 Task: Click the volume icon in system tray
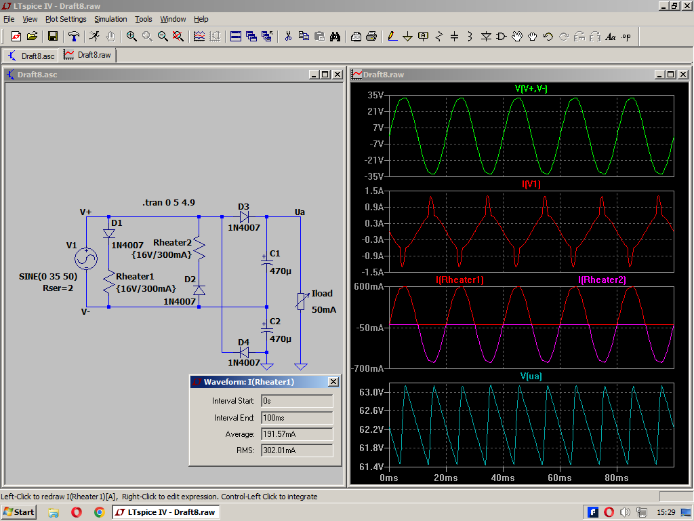[624, 512]
